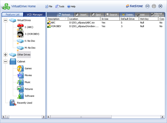Screen dimensions: 167x123
Task: Sort by the Hot-Key column header
Action: pos(149,19)
